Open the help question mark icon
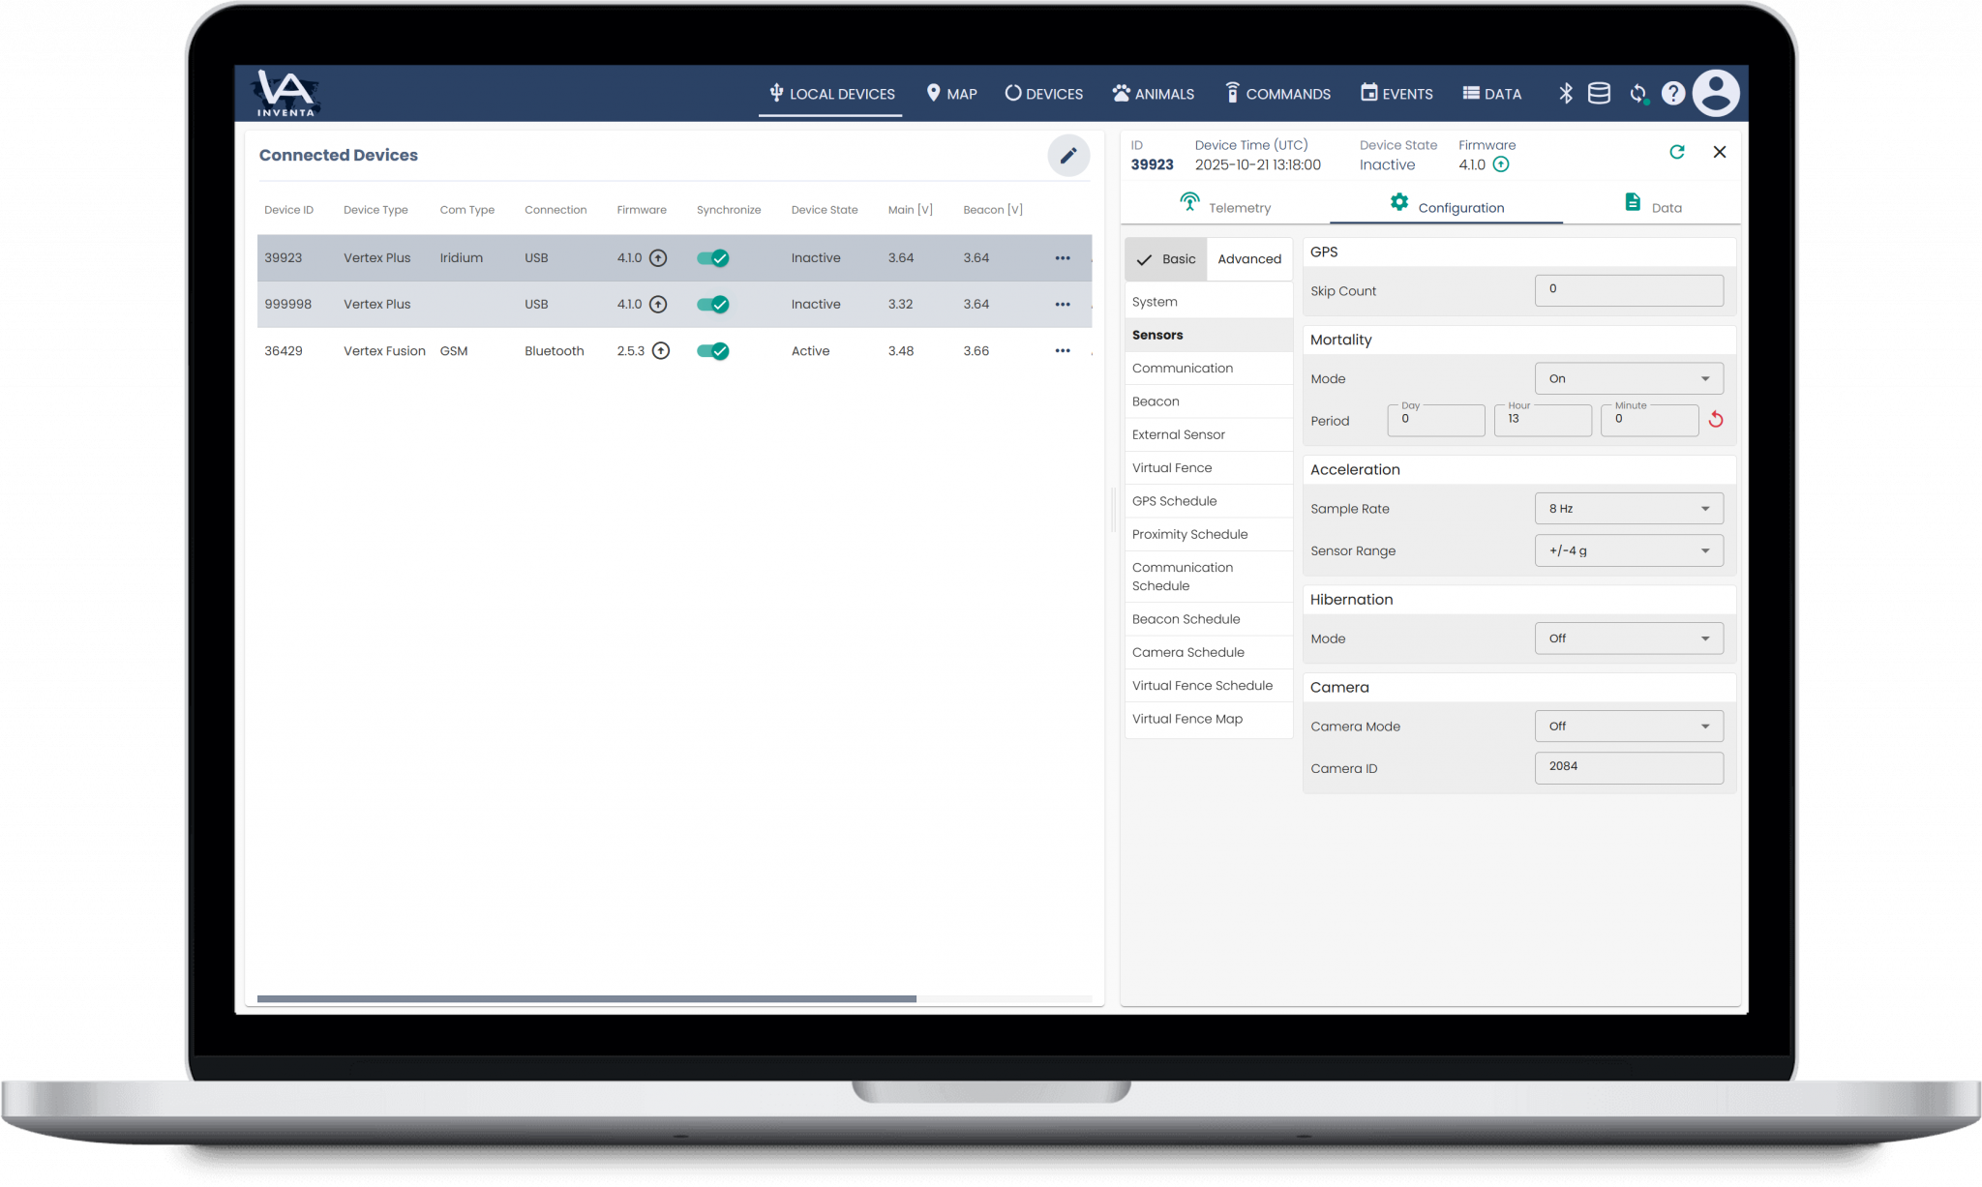1982x1187 pixels. (1673, 94)
